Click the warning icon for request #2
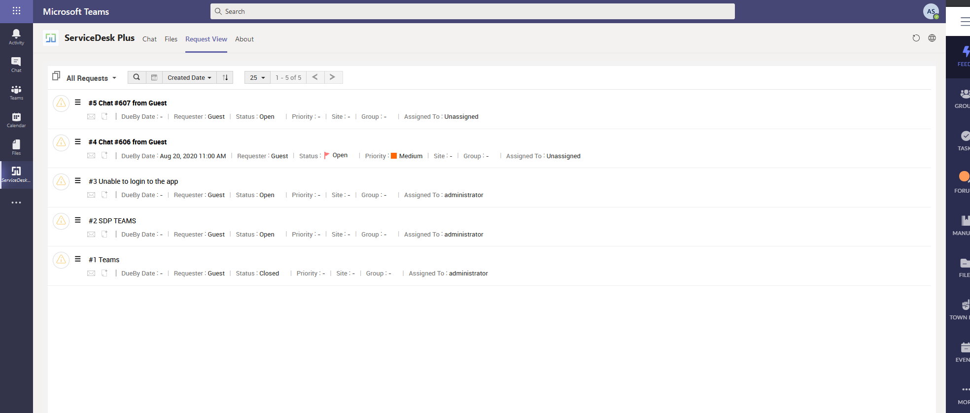The image size is (970, 413). [61, 221]
